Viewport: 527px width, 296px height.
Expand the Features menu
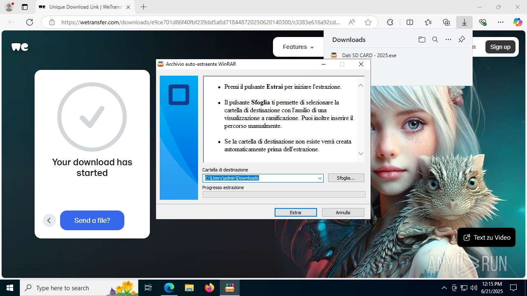[x=298, y=47]
